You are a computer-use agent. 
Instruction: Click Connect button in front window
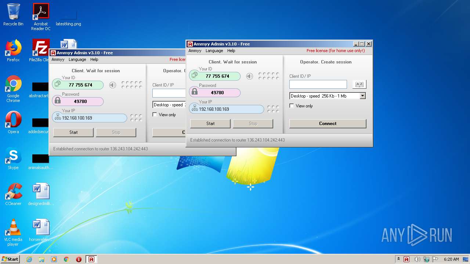click(x=328, y=124)
